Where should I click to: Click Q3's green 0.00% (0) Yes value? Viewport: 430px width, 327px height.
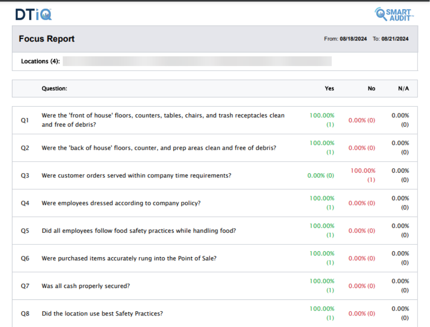pyautogui.click(x=321, y=175)
